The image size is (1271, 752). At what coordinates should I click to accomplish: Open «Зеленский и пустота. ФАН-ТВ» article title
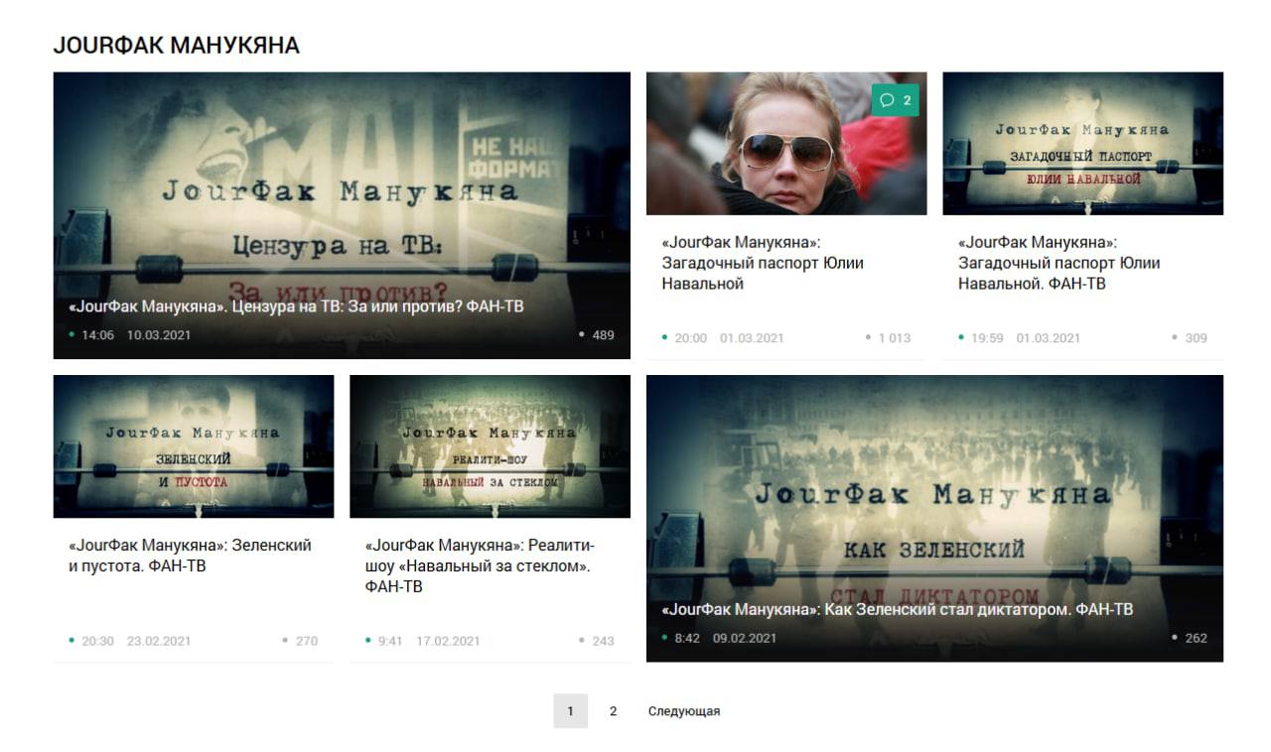(191, 556)
